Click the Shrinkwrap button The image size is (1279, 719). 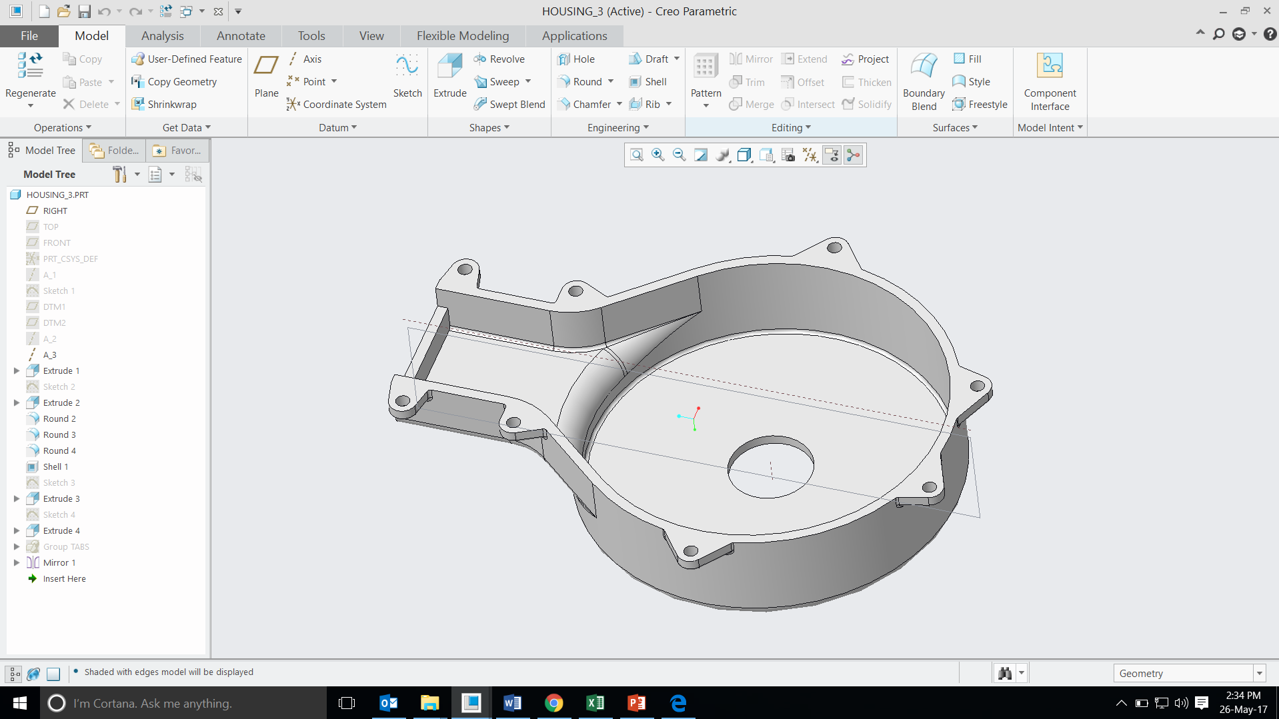pos(163,104)
